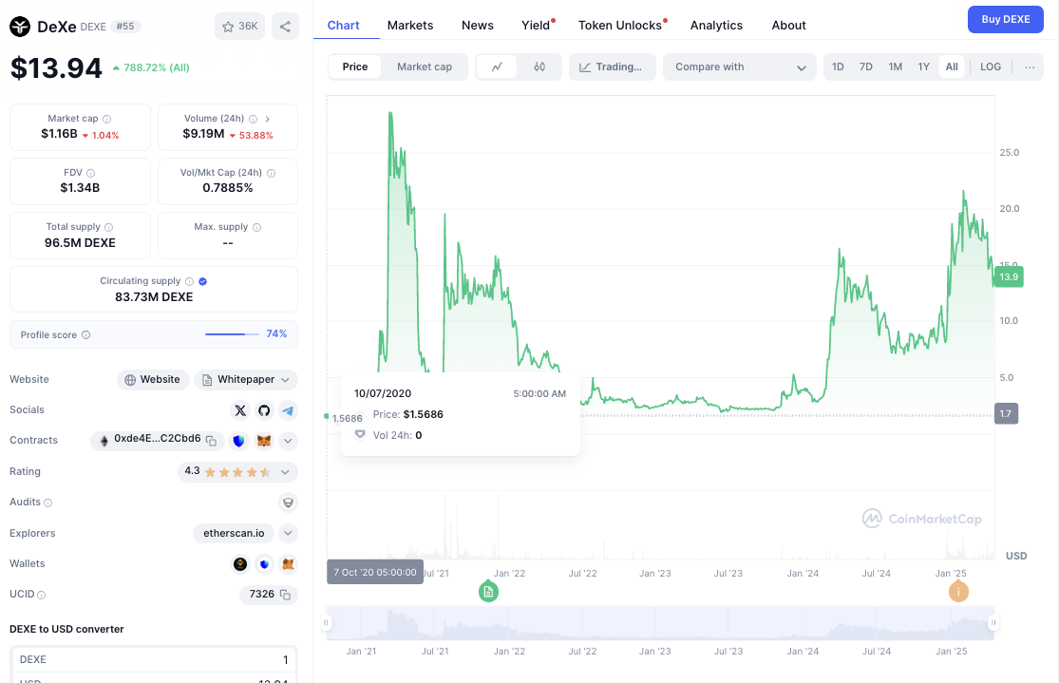Click the 13.9 current price label
The image size is (1059, 683).
tap(1009, 277)
